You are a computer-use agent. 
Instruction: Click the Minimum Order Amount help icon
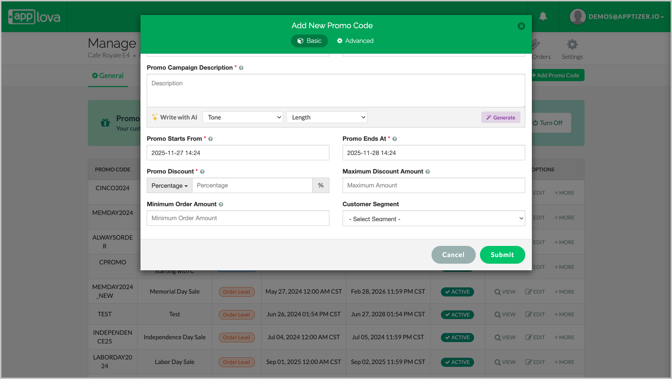click(x=221, y=204)
